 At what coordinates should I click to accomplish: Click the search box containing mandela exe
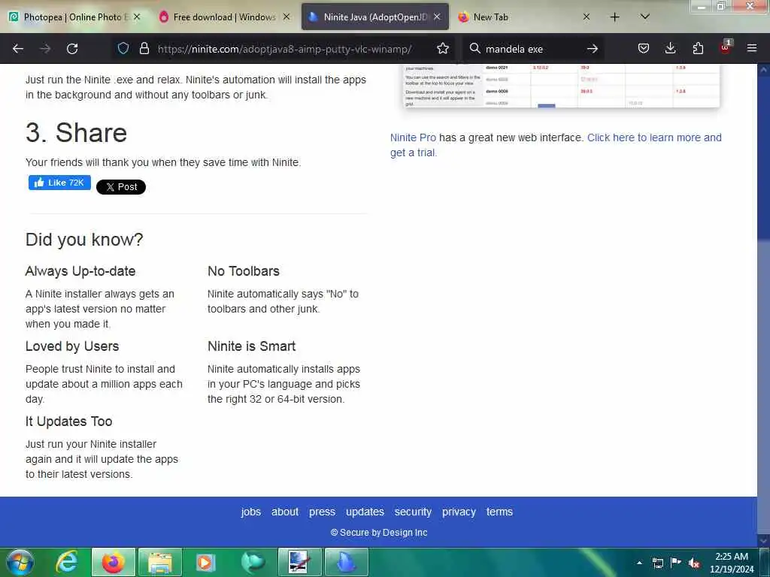click(533, 49)
